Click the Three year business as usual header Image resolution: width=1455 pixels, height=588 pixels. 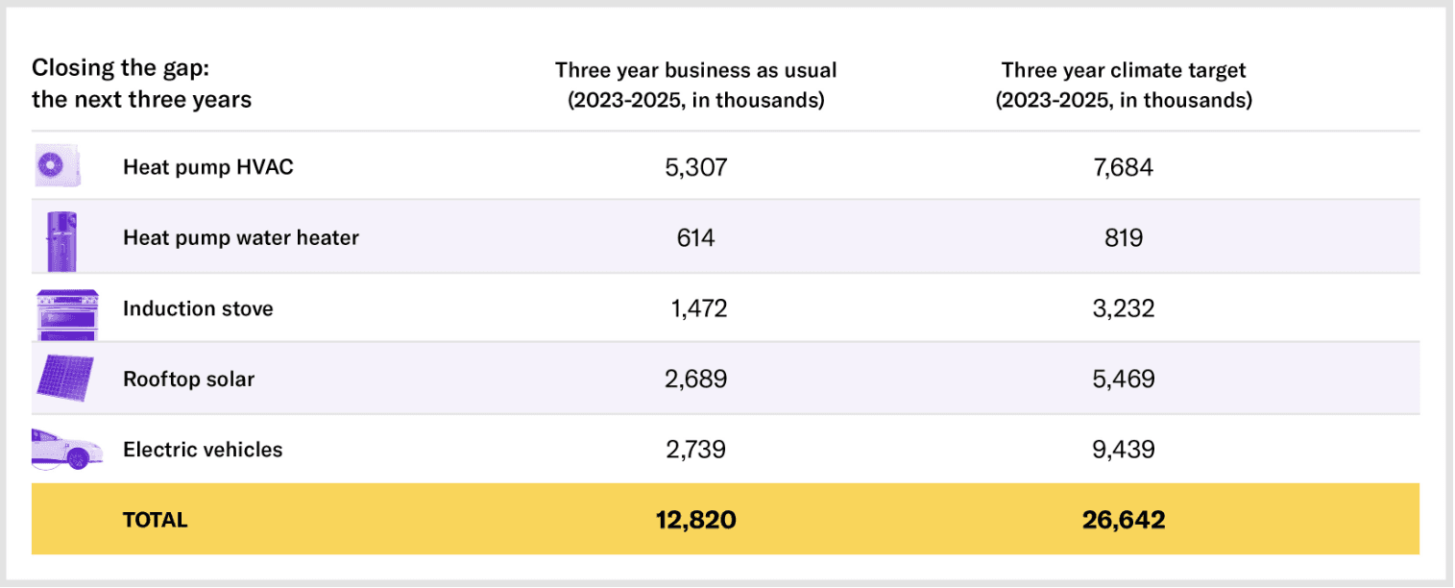point(696,86)
